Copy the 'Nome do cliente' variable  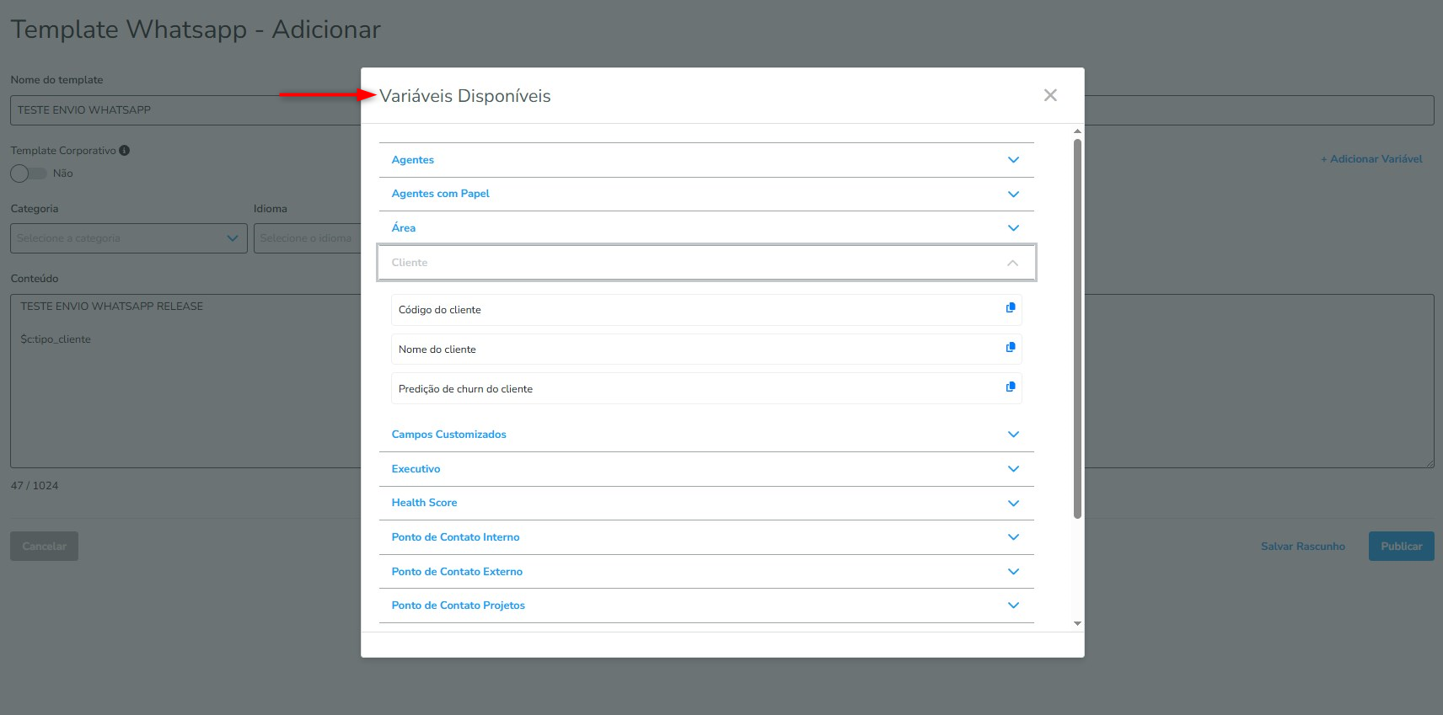click(1011, 348)
